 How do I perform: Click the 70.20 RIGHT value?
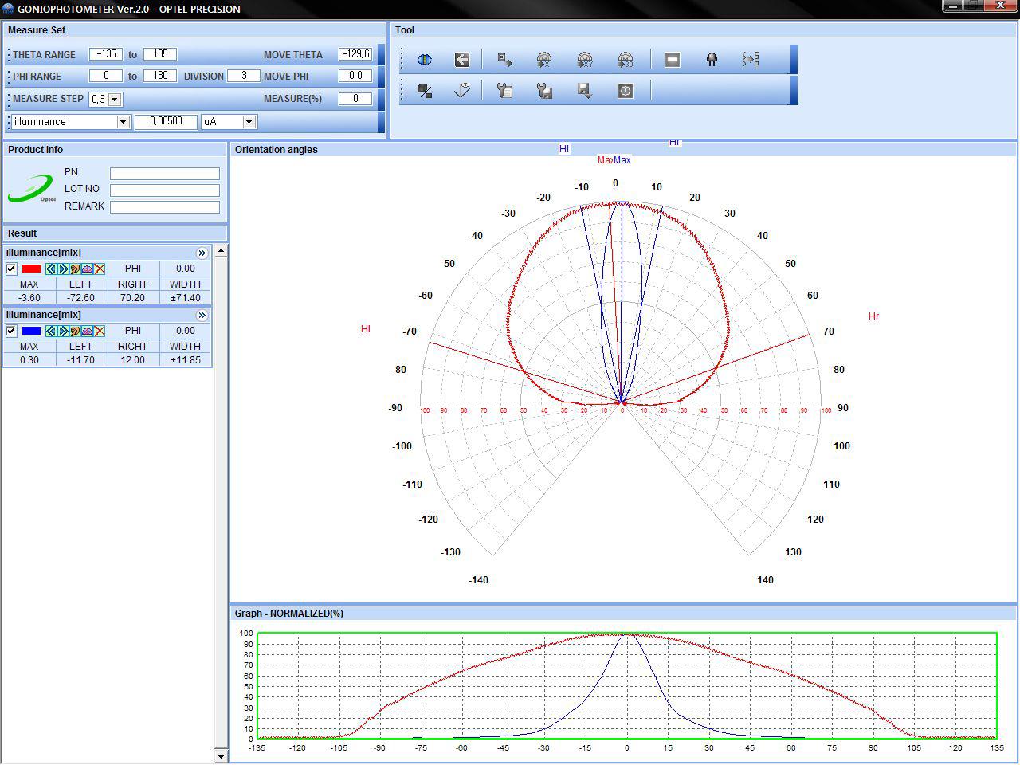pyautogui.click(x=132, y=298)
